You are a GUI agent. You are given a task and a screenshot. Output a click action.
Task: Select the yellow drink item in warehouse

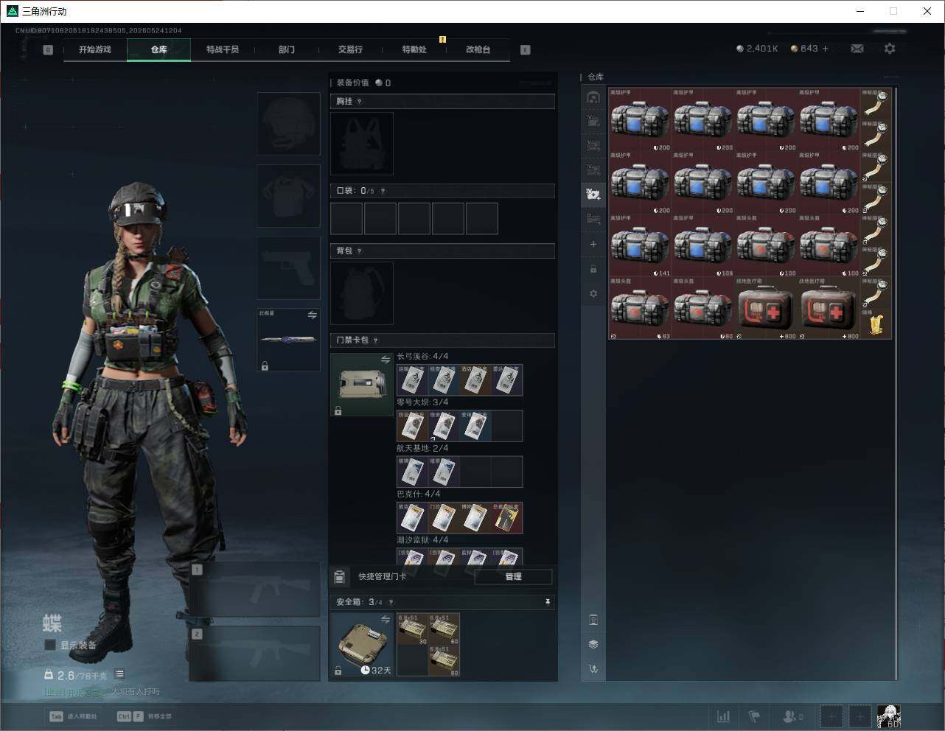coord(876,324)
